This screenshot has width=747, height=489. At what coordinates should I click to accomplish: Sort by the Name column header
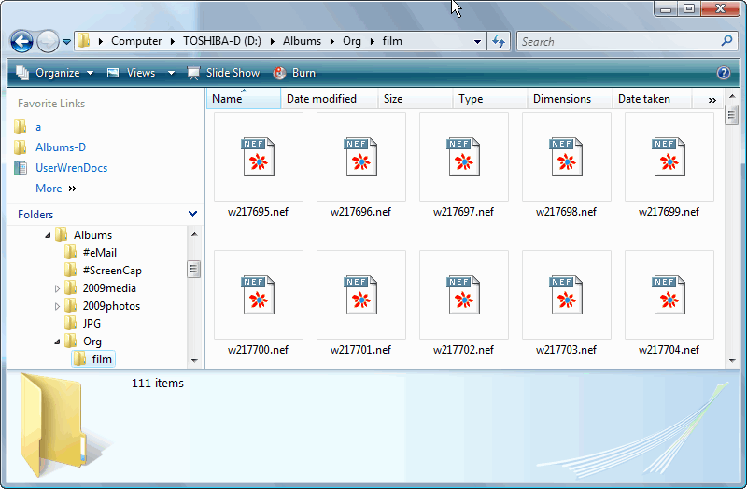tap(244, 99)
